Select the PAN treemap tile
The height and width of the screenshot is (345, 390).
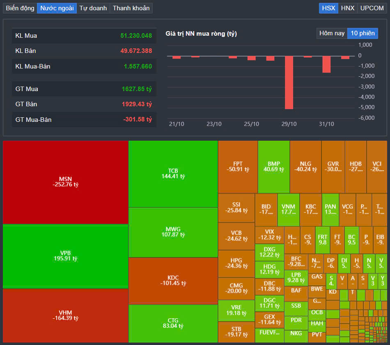coord(330,210)
